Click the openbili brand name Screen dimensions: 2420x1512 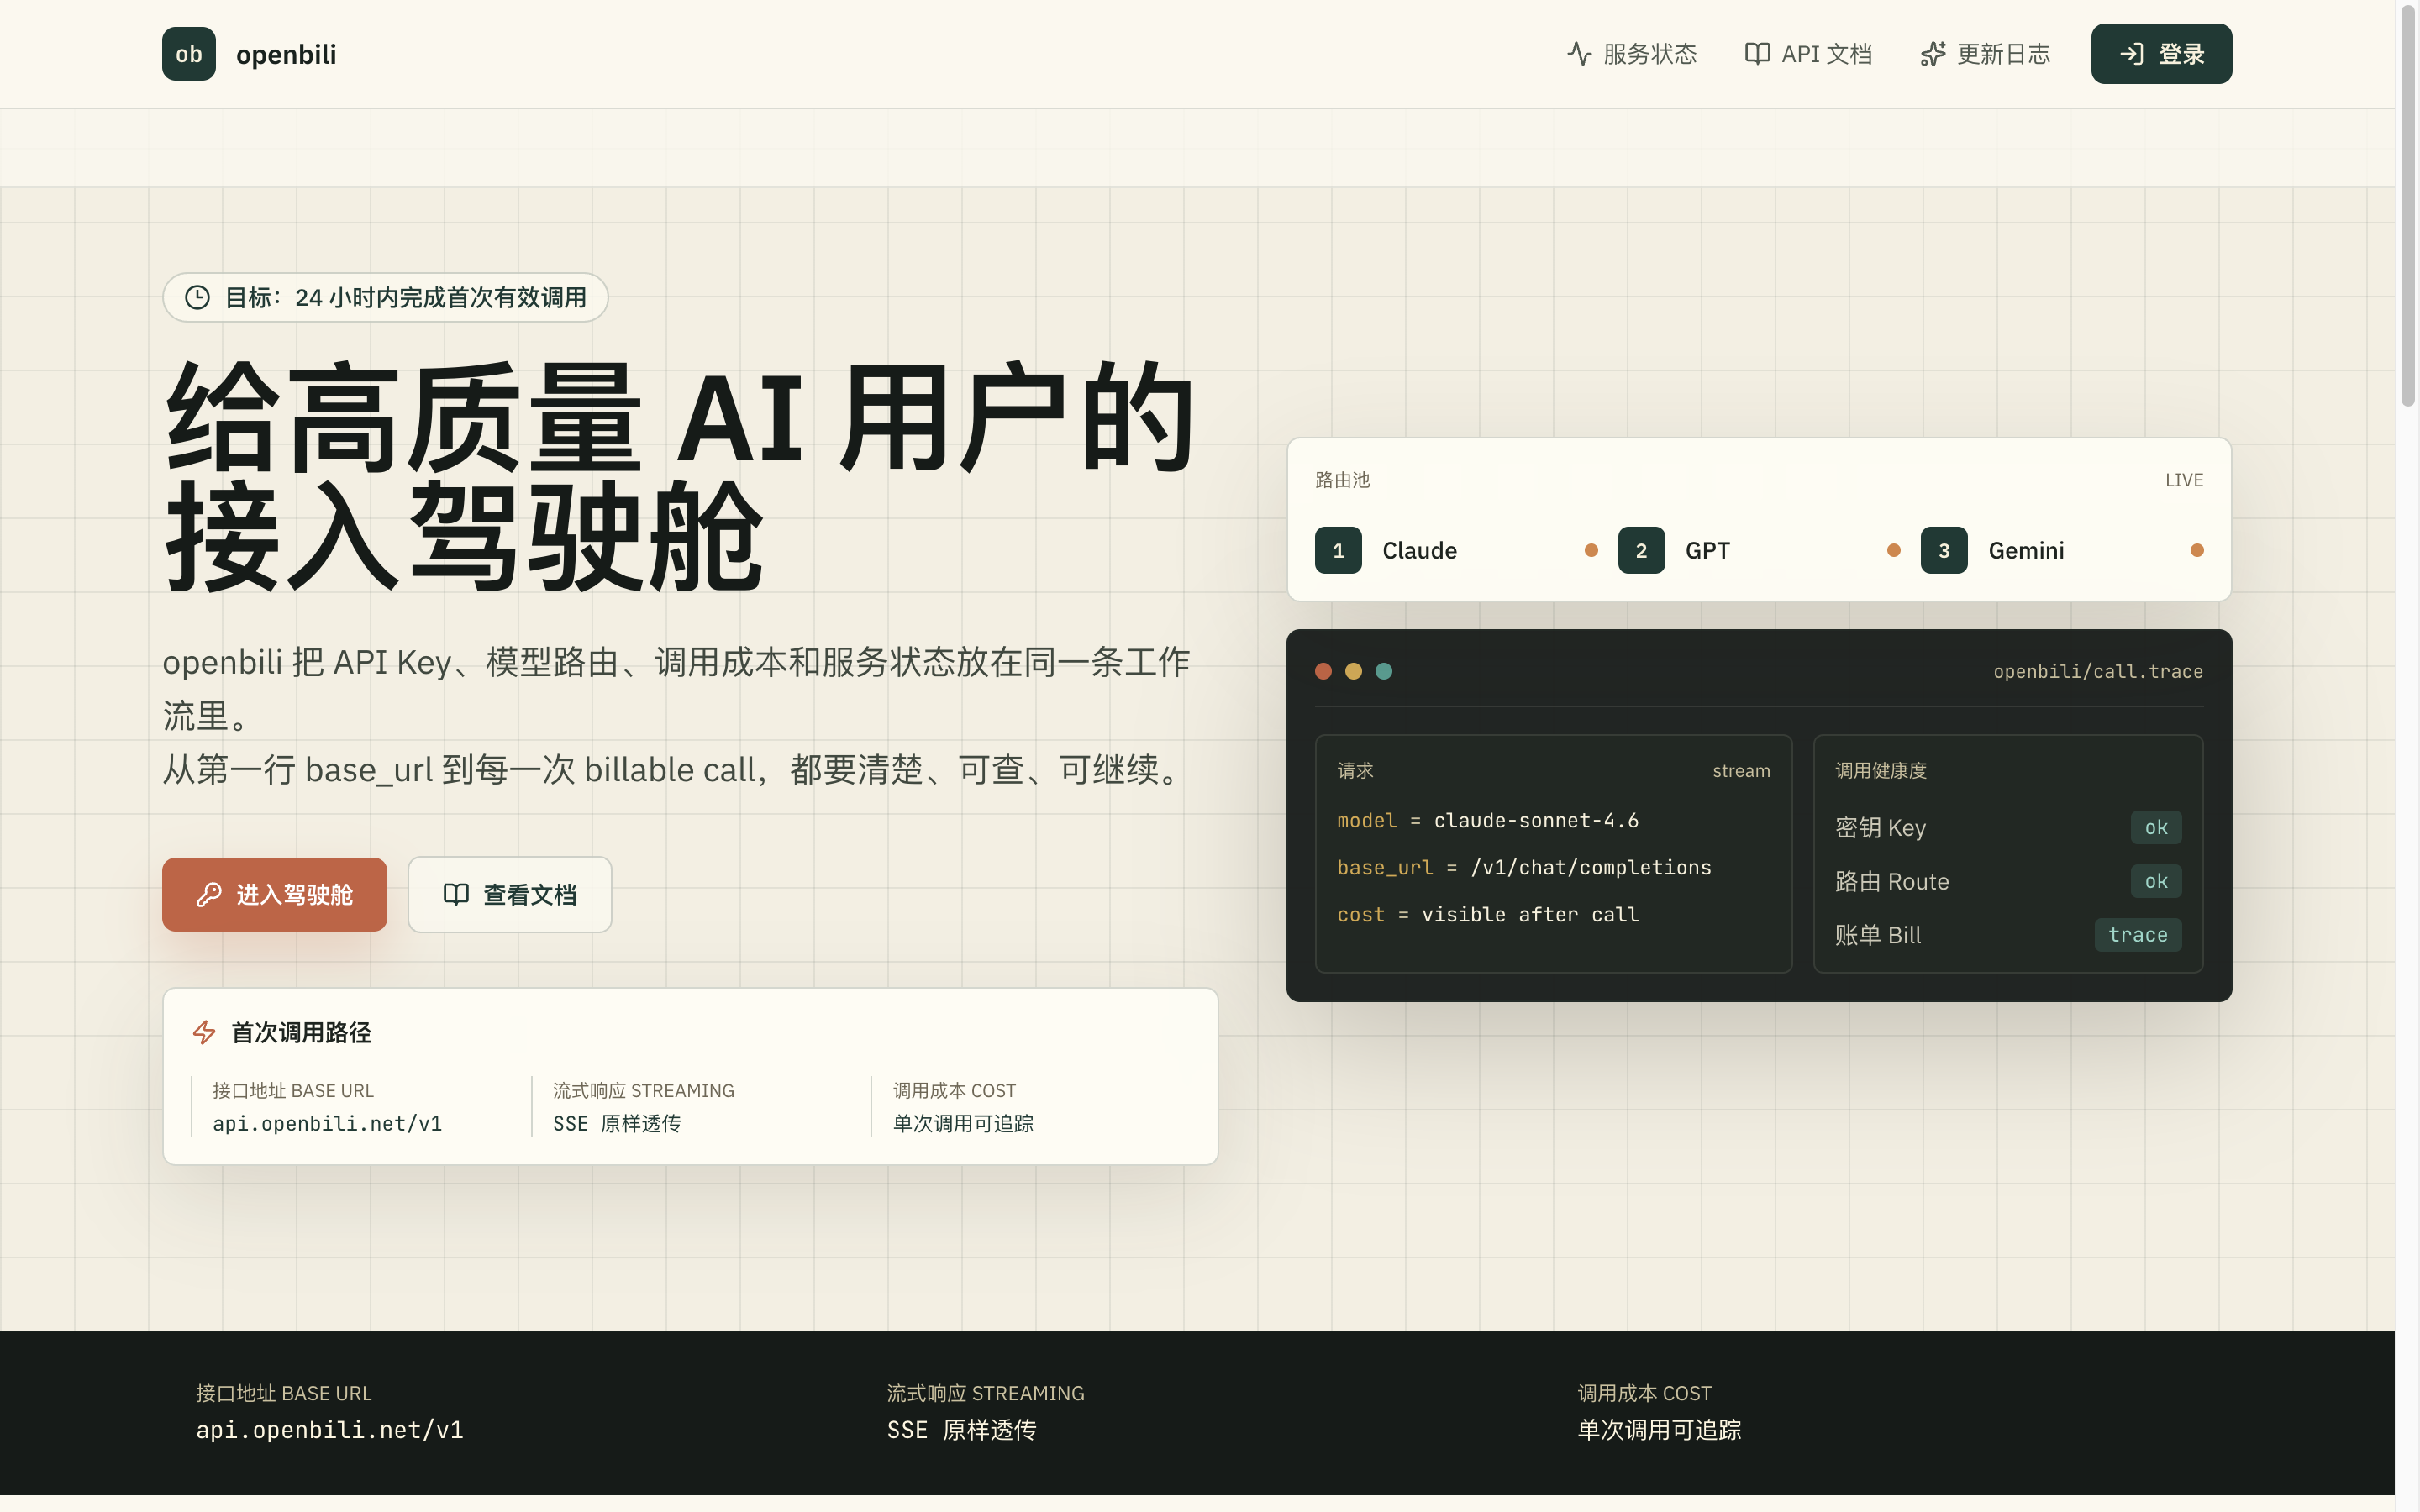pyautogui.click(x=286, y=54)
